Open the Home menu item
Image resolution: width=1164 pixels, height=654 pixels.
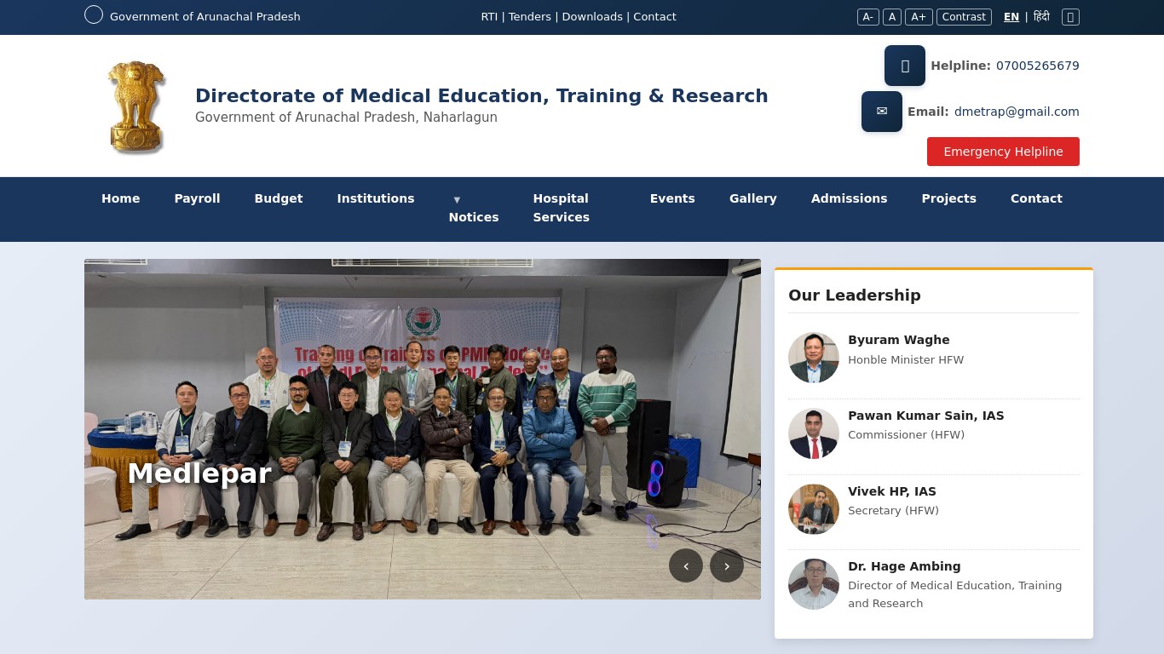click(120, 198)
